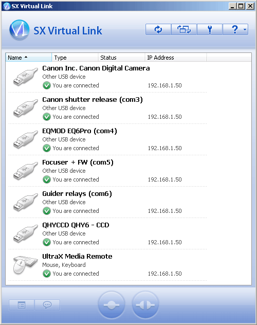Click 'Focuser + FW (com5)' device name

click(x=78, y=162)
